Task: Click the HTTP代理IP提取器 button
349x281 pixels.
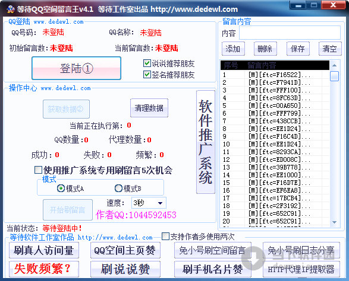Action: point(301,269)
